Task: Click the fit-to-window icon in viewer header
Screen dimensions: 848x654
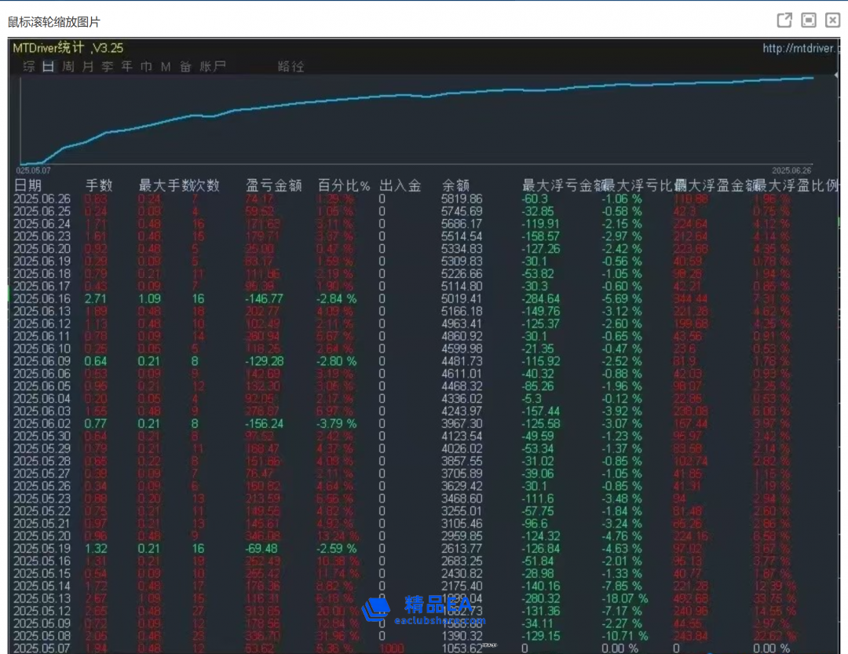Action: [x=808, y=20]
